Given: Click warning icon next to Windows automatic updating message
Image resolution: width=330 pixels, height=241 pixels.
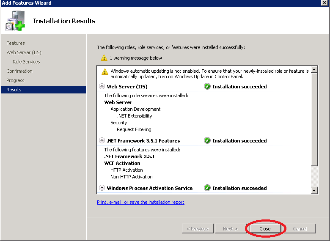Looking at the screenshot, I should (x=105, y=72).
